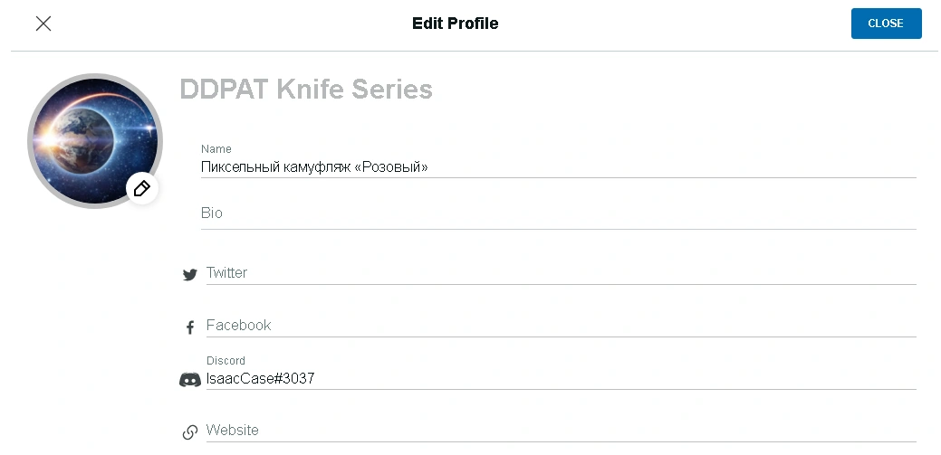Image resolution: width=941 pixels, height=455 pixels.
Task: Focus the Bio text field
Action: point(558,214)
